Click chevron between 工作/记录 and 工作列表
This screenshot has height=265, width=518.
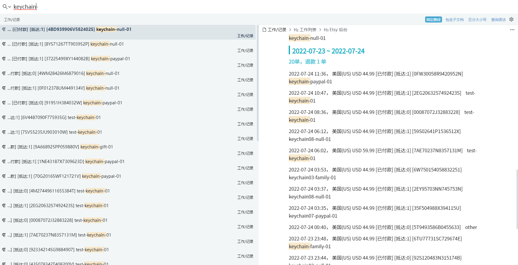pos(290,30)
